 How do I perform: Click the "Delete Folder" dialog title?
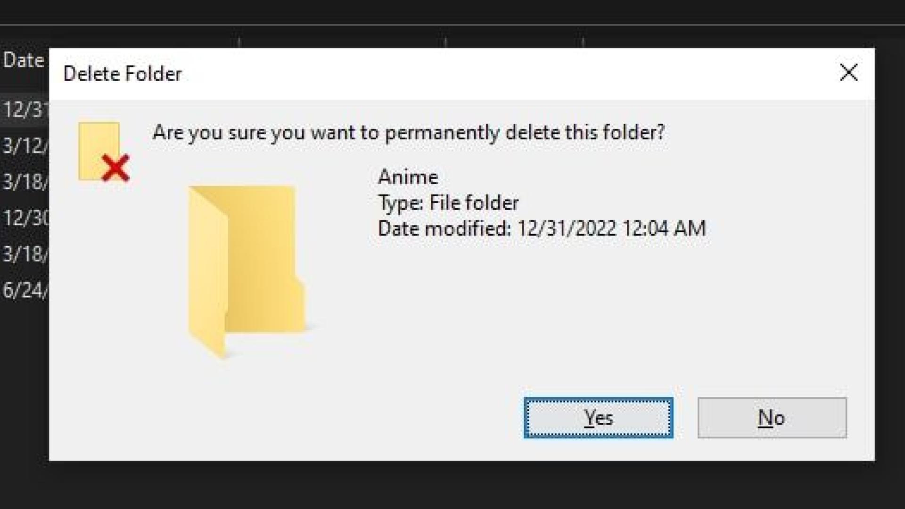[x=123, y=74]
